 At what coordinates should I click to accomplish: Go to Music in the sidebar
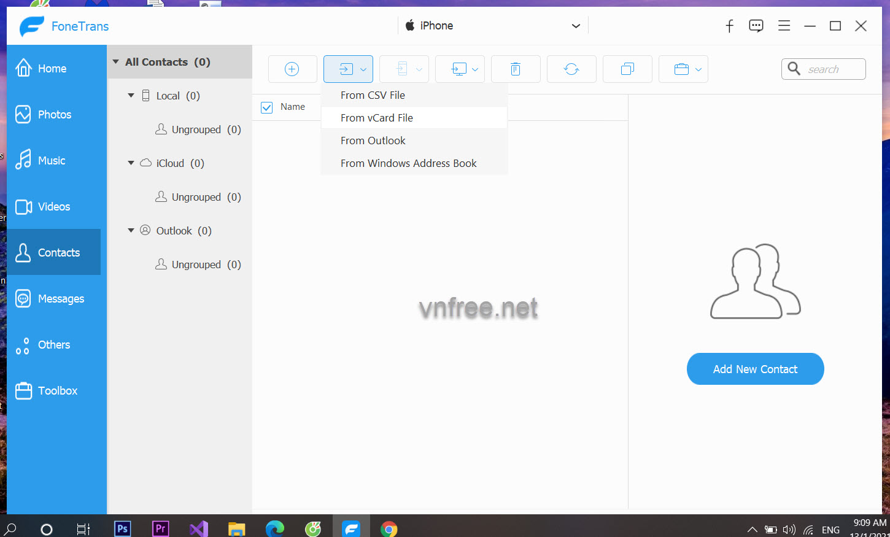point(51,161)
